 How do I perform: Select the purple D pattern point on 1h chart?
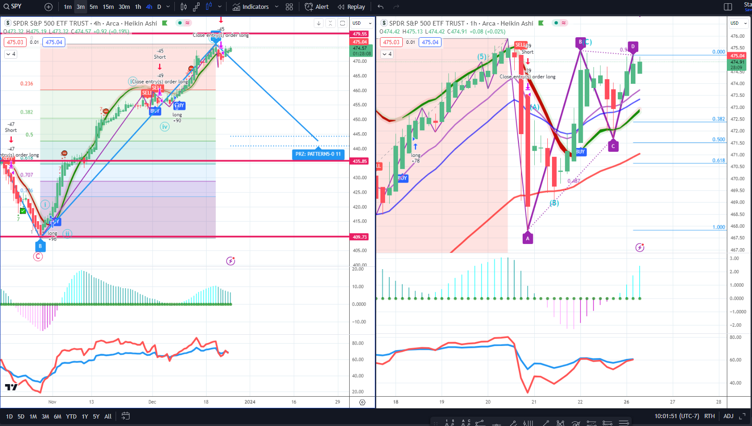[633, 47]
